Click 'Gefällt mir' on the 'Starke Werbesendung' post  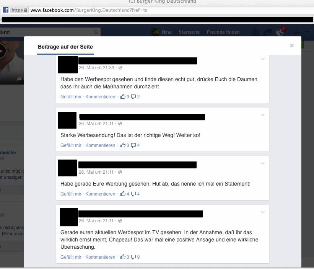tap(71, 145)
